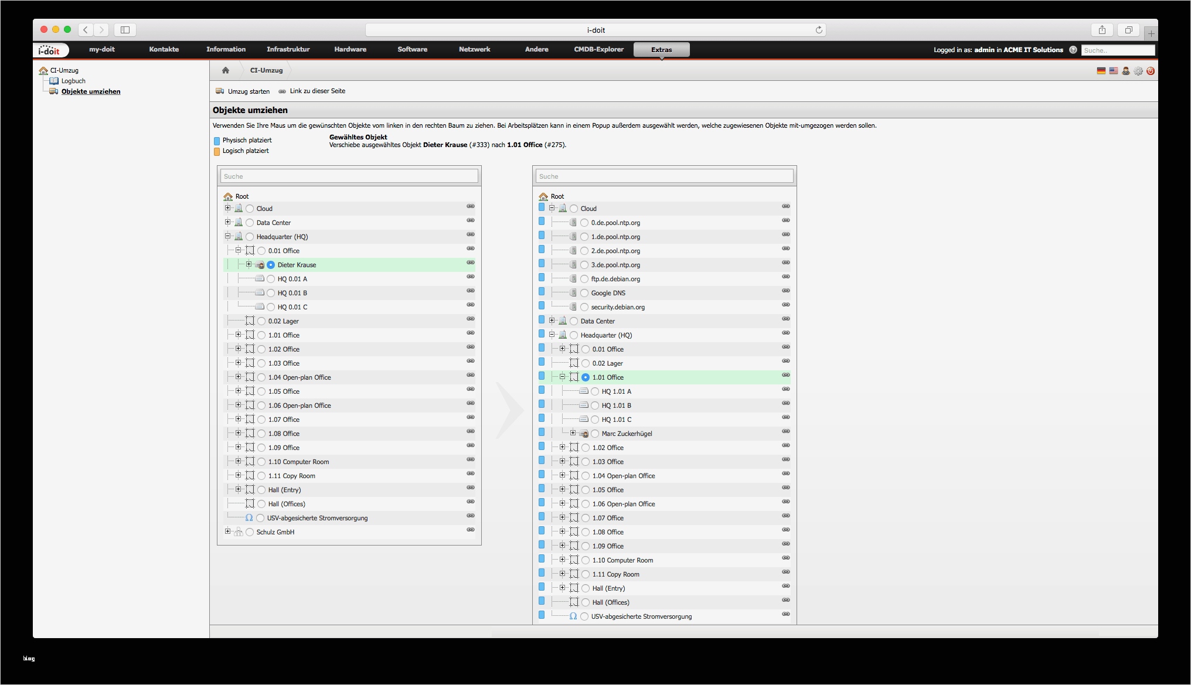This screenshot has width=1191, height=685.
Task: Open the CMDB-Explorer menu
Action: (598, 49)
